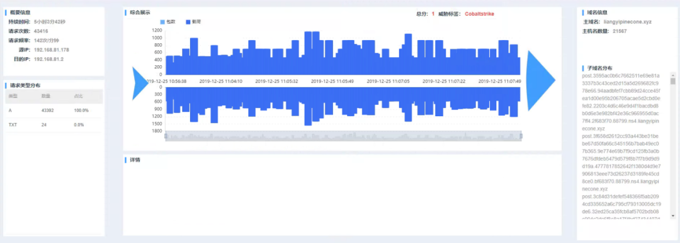680x243 pixels.
Task: Click the 占比 column header
Action: point(78,96)
